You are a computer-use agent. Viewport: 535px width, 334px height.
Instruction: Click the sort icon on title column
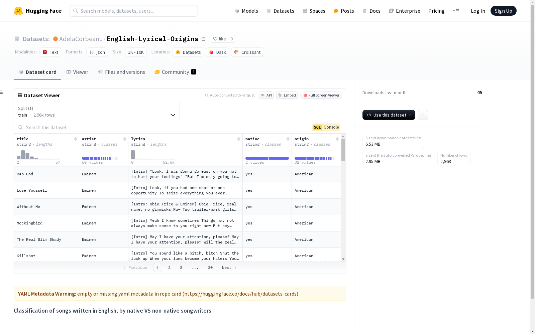point(76,139)
